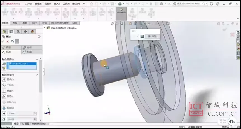Switch to 3D 视图 bottom tab

point(25,124)
